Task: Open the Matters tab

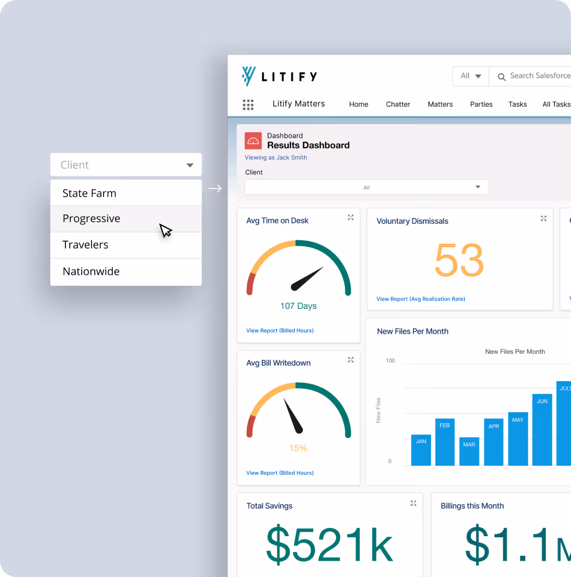Action: tap(440, 104)
